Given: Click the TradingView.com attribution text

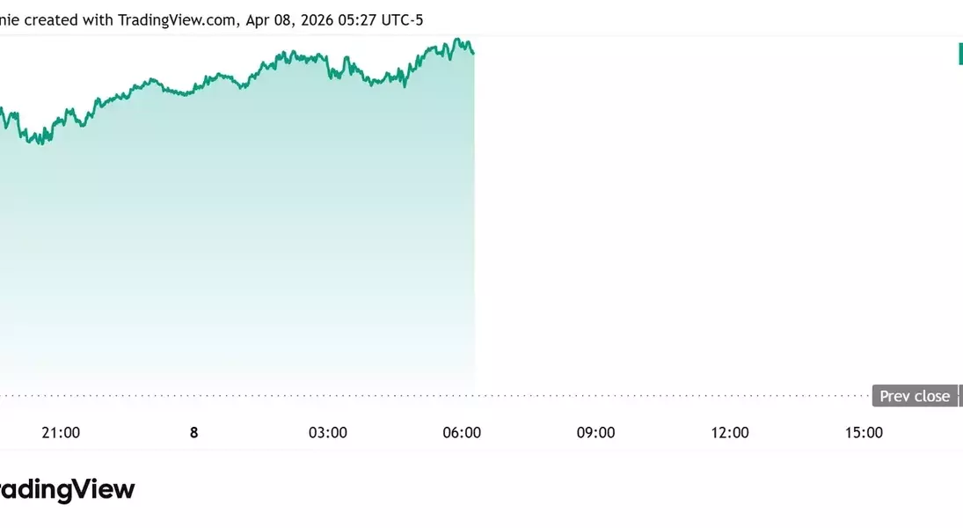Looking at the screenshot, I should click(176, 19).
